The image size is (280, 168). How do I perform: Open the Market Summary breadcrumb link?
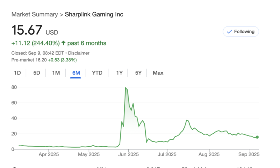click(x=35, y=14)
